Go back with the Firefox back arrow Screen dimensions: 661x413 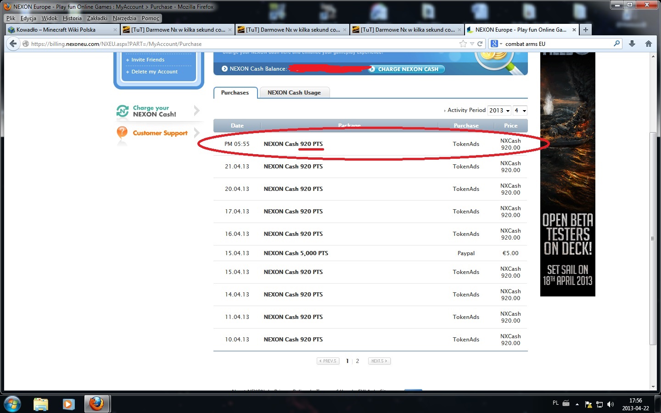[13, 44]
